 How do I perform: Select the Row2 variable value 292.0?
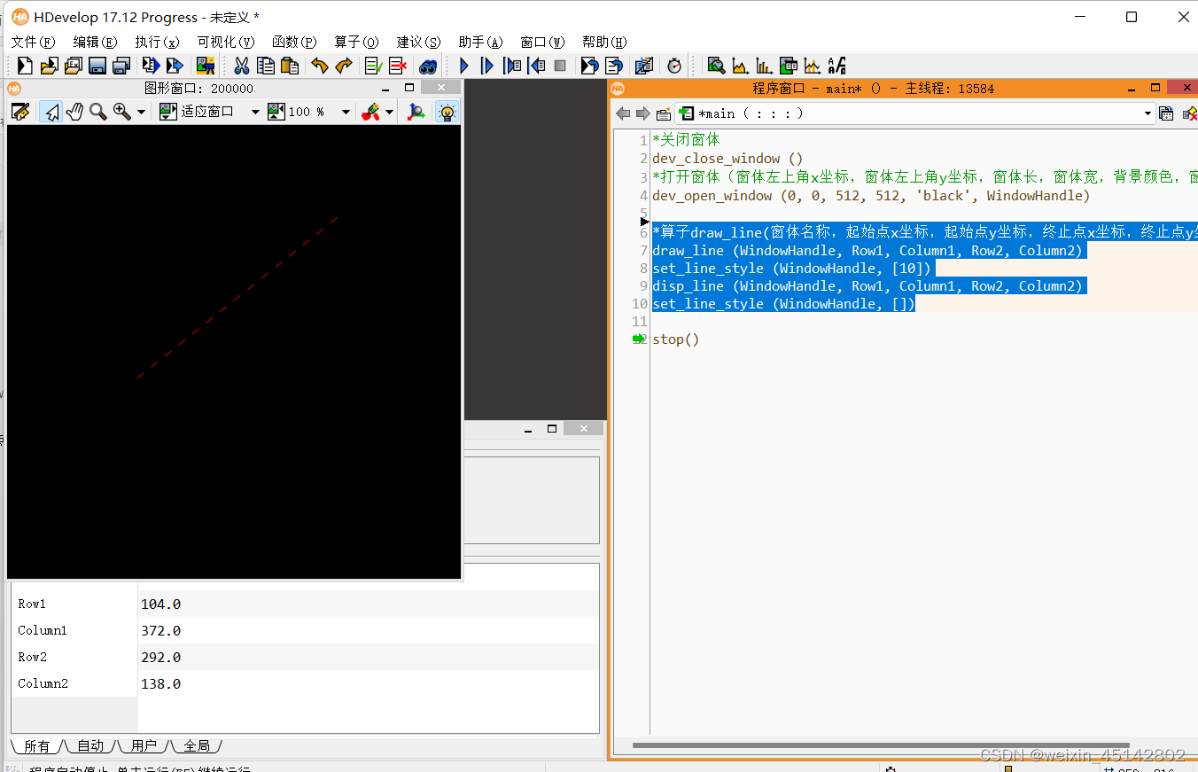[160, 657]
